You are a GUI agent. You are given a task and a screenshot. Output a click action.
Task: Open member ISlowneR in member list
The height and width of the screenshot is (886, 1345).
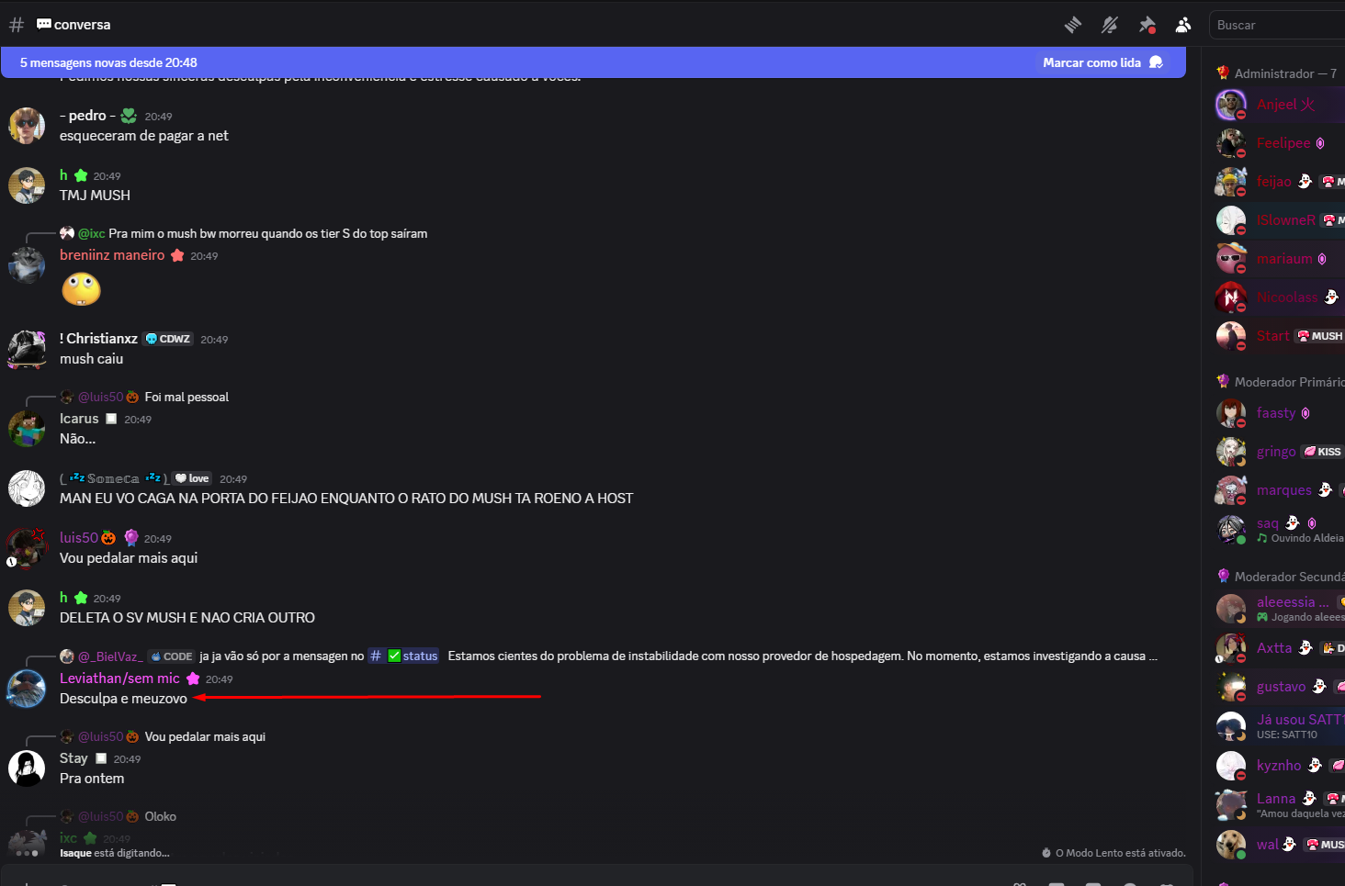click(x=1279, y=220)
